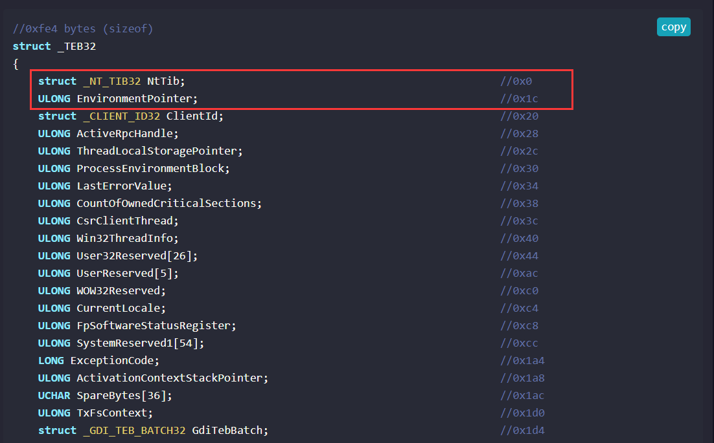Viewport: 714px width, 443px height.
Task: Open the _GDI_TEB_BATCH32 struct link
Action: click(x=134, y=430)
